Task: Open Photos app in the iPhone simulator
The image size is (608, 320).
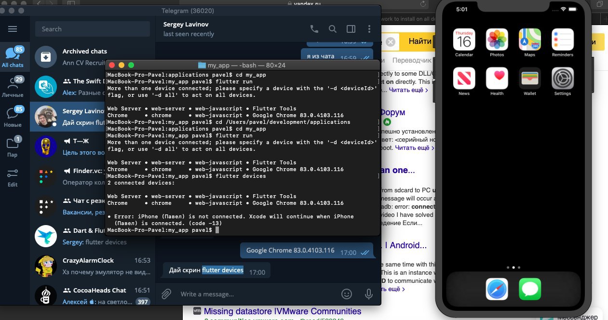Action: click(x=497, y=42)
